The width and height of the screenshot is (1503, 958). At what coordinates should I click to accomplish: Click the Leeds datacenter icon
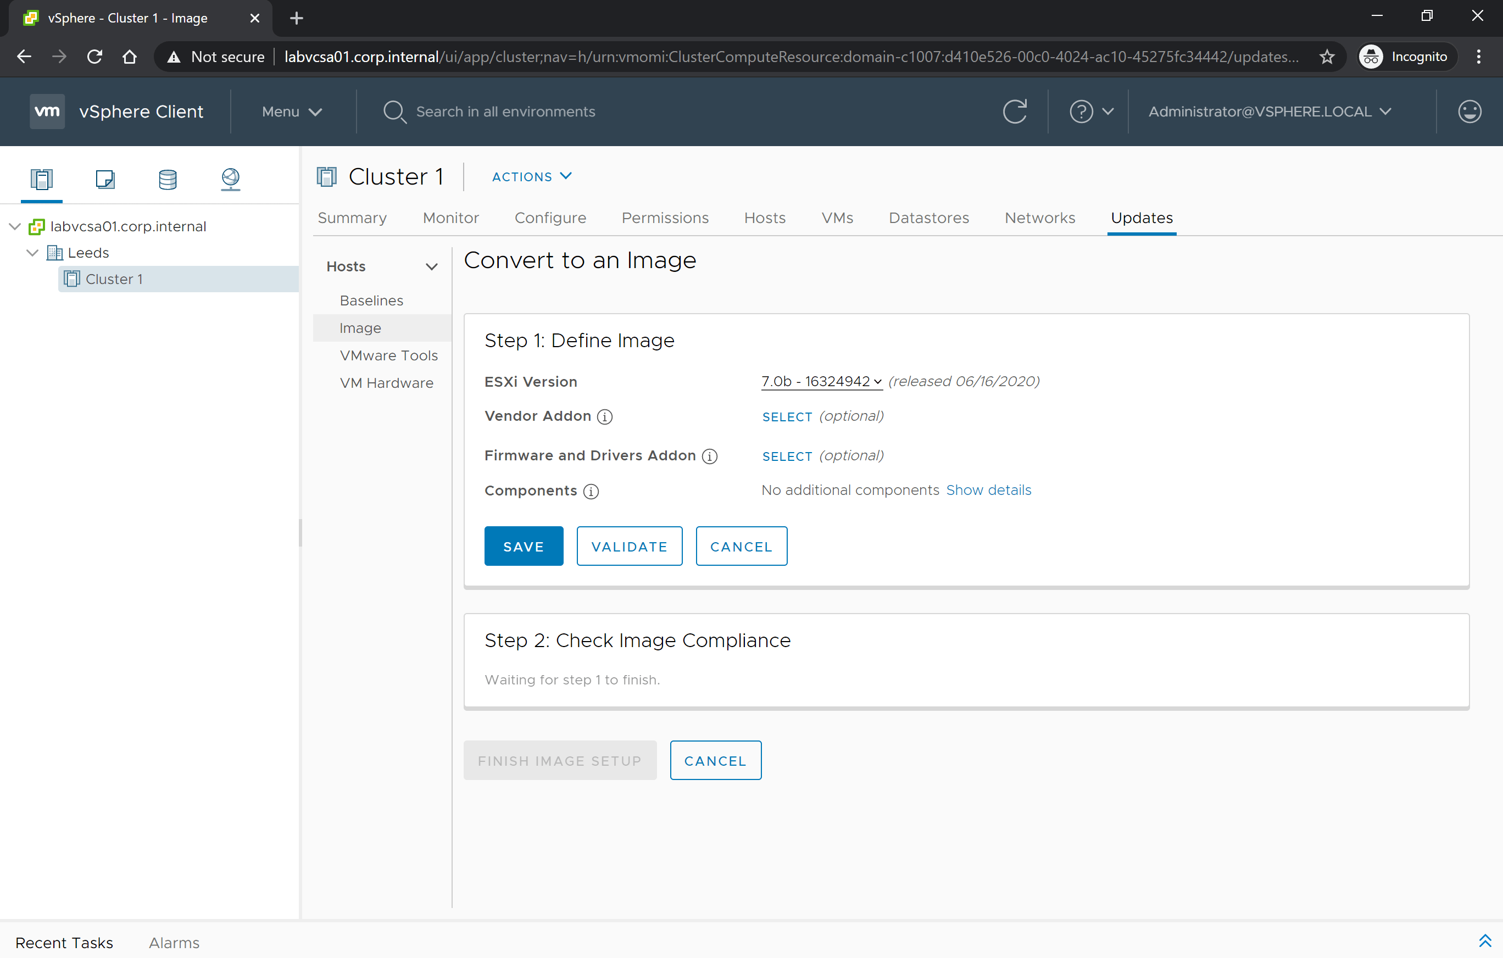54,253
